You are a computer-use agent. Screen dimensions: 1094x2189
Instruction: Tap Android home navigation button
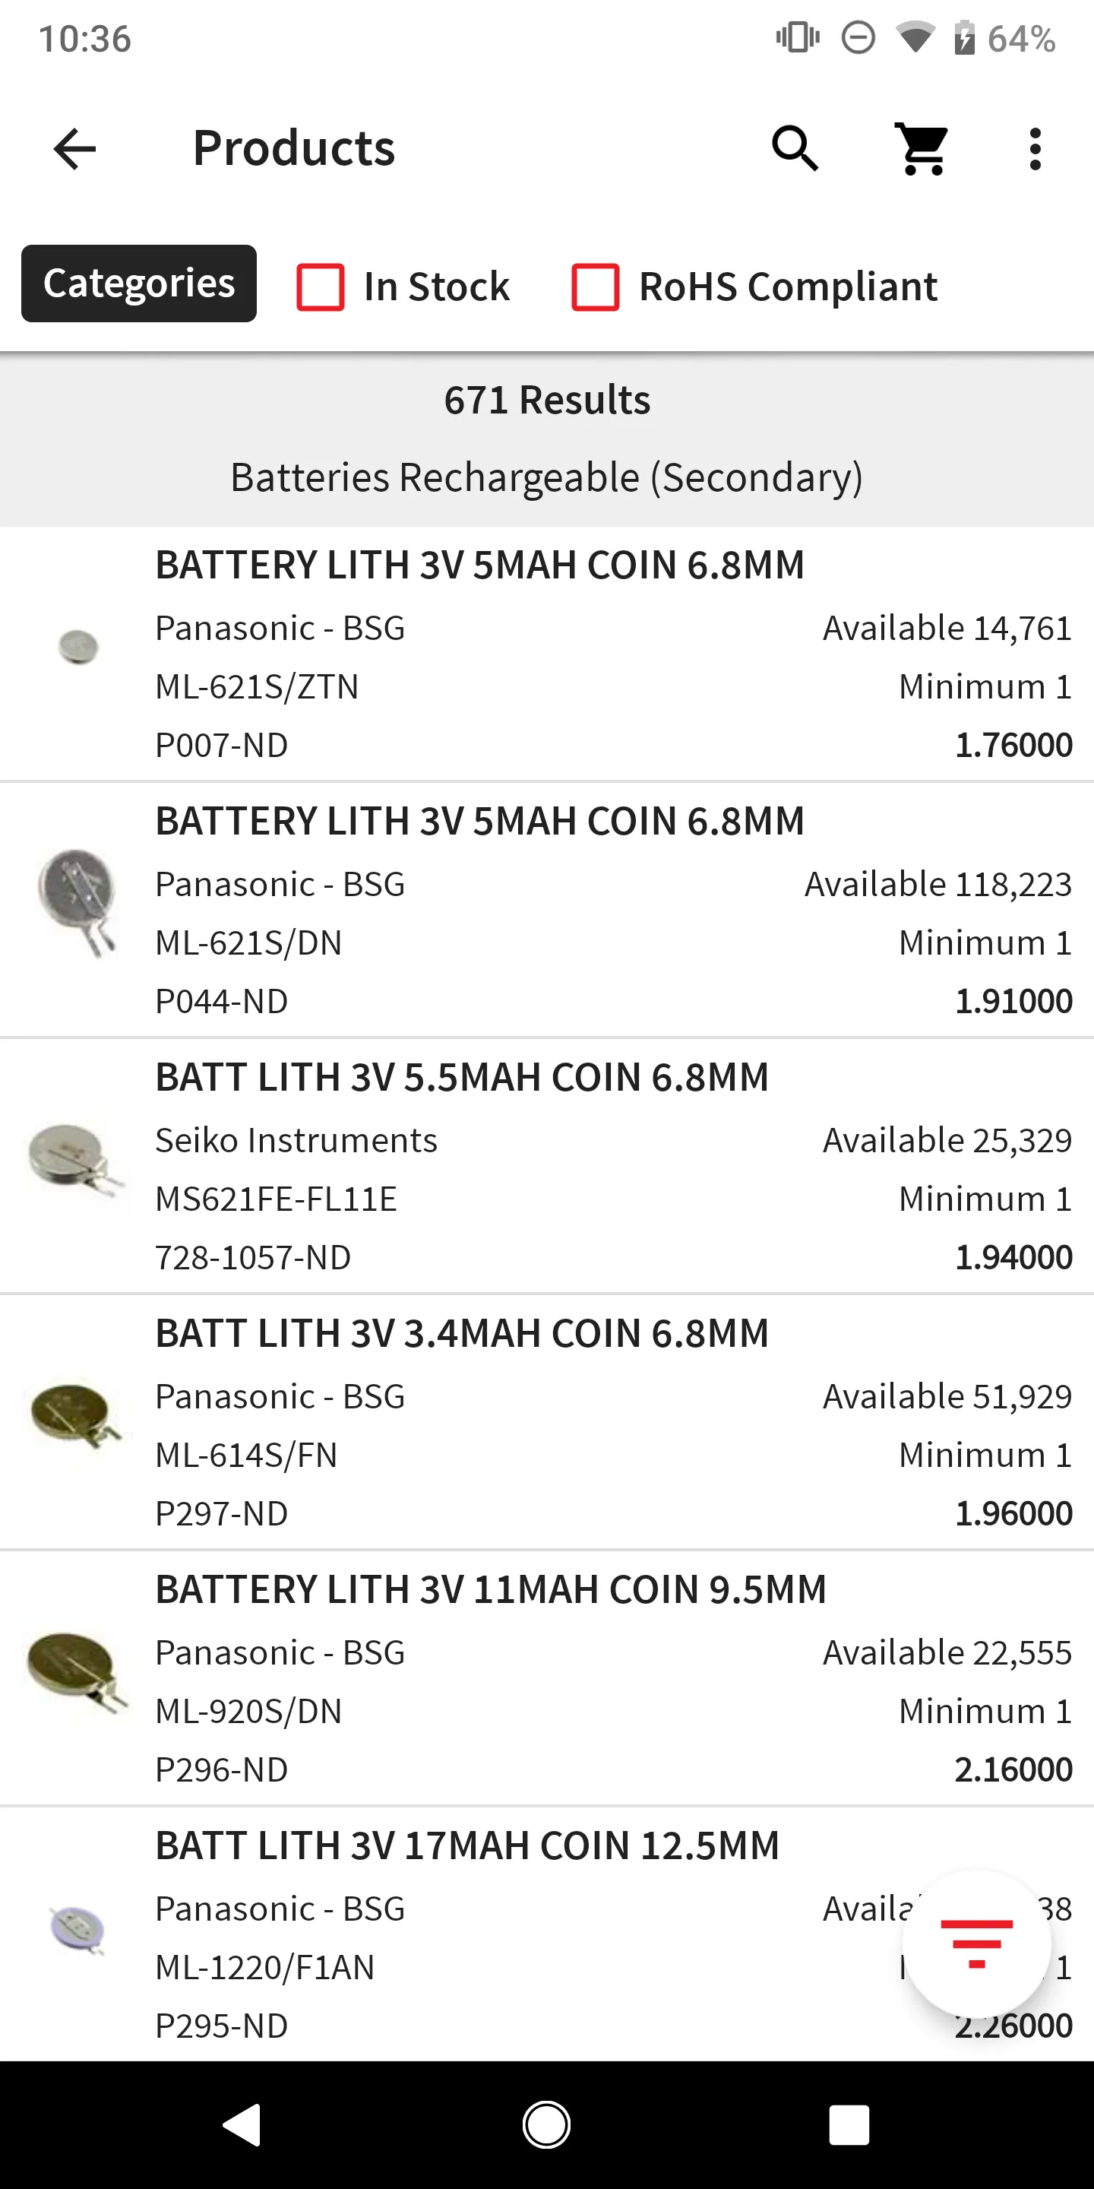[546, 2124]
